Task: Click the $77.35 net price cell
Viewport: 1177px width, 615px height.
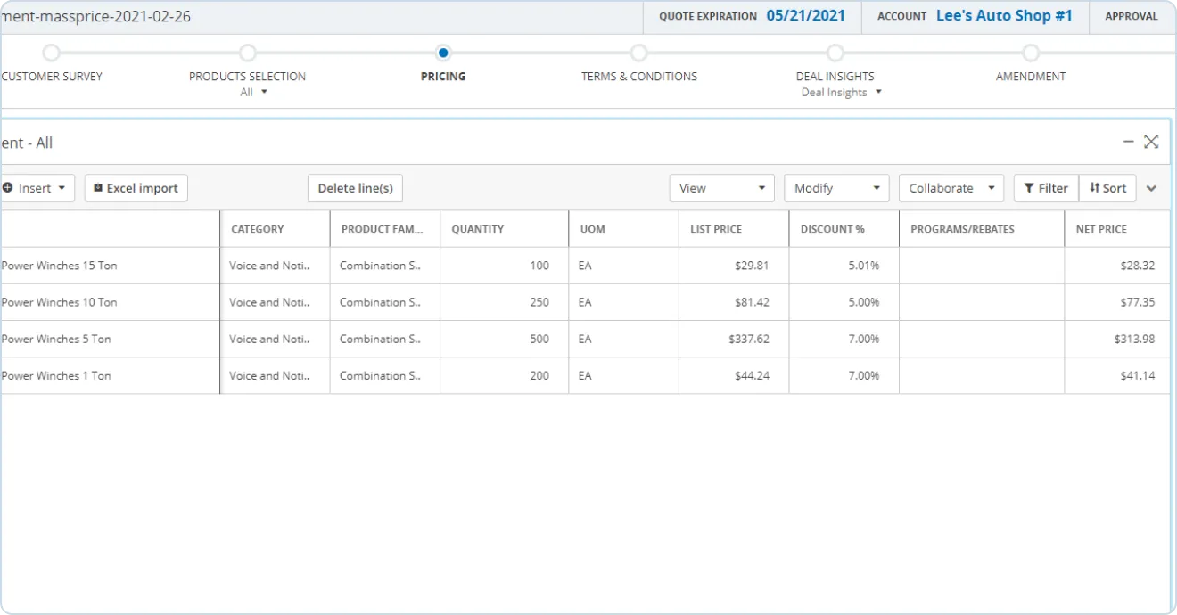Action: coord(1117,302)
